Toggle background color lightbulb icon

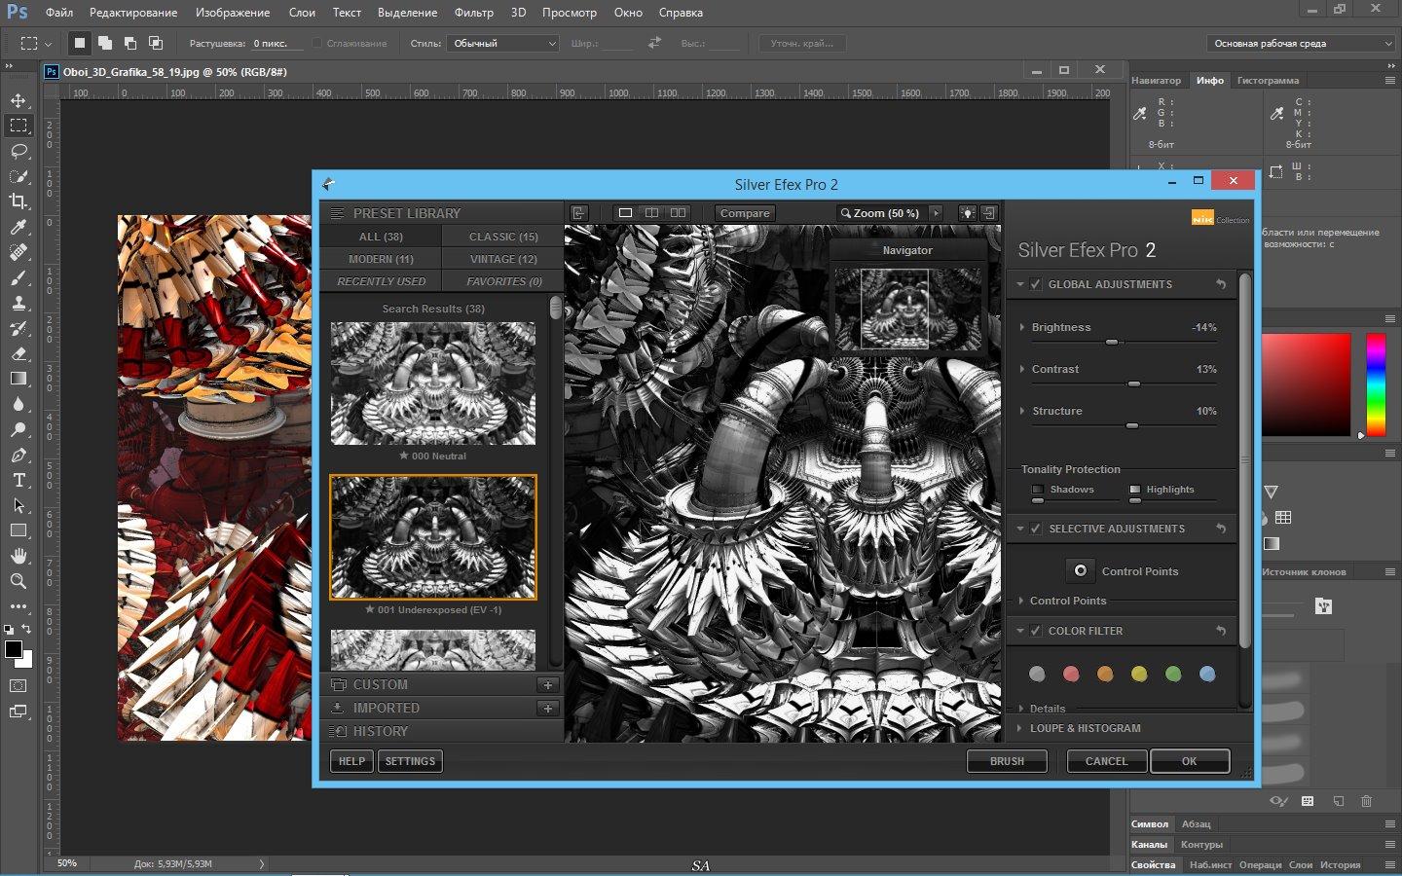tap(967, 212)
